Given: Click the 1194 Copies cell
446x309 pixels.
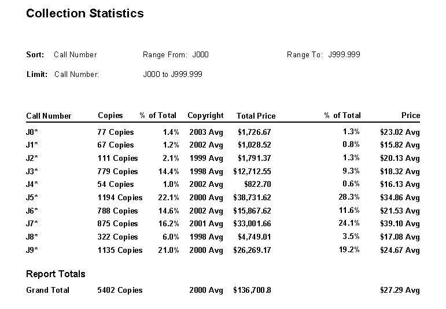Looking at the screenshot, I should tap(120, 197).
